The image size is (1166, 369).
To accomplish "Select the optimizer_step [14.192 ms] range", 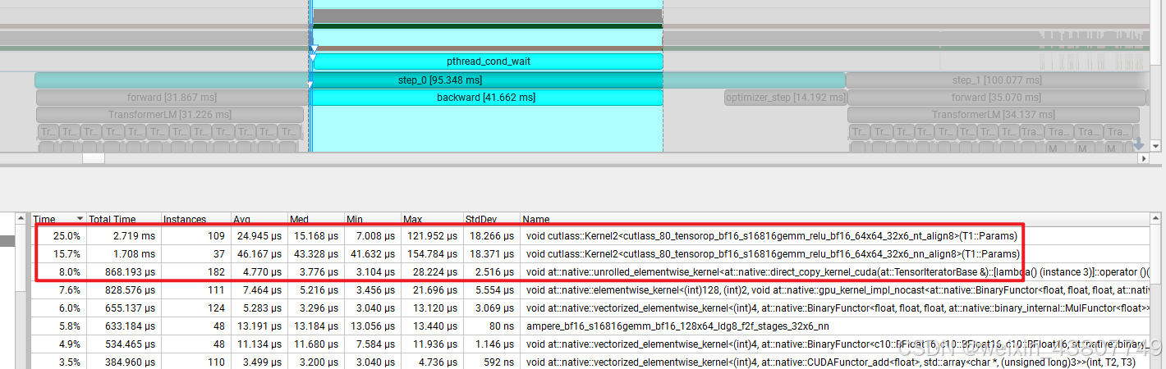I will click(x=785, y=98).
